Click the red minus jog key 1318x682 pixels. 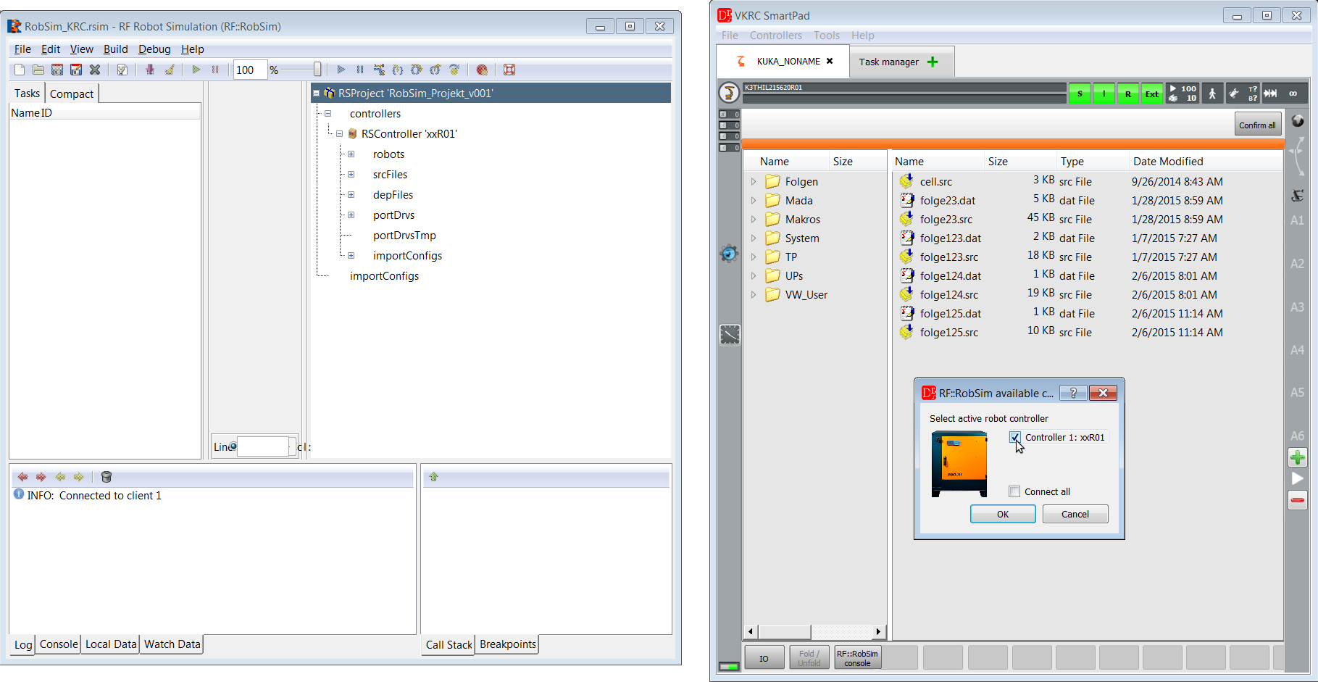coord(1298,500)
